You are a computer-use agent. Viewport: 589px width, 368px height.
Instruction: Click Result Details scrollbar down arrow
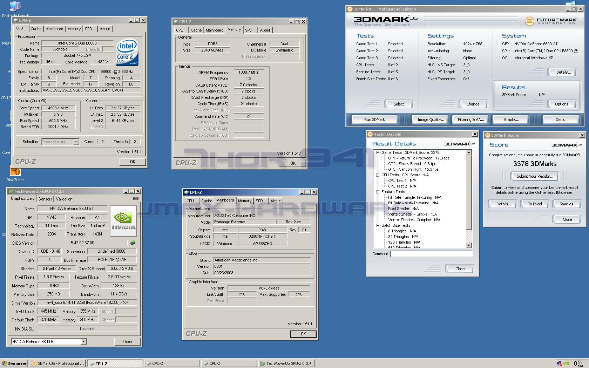469,245
